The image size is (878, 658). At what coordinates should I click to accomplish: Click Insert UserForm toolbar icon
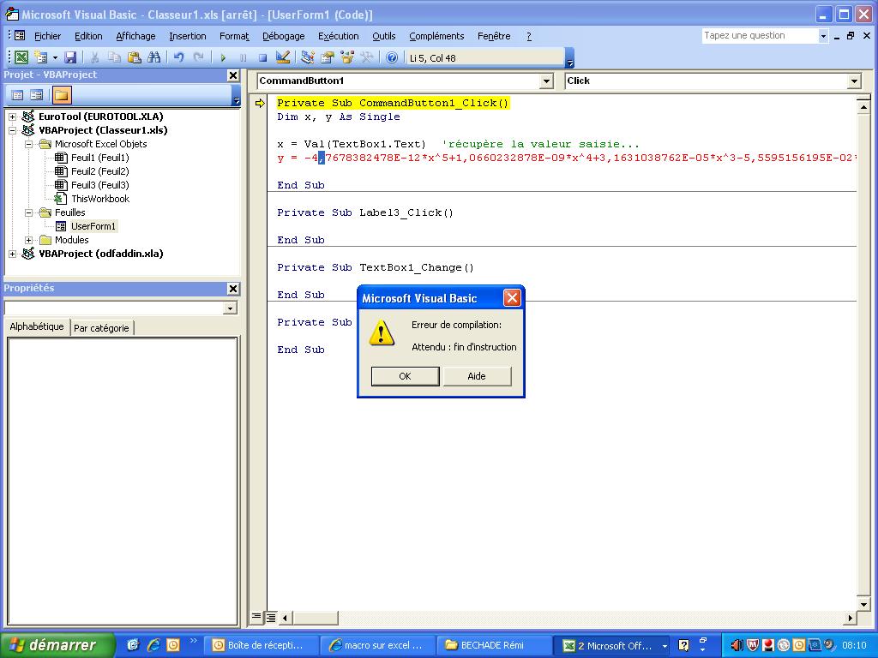(x=40, y=57)
